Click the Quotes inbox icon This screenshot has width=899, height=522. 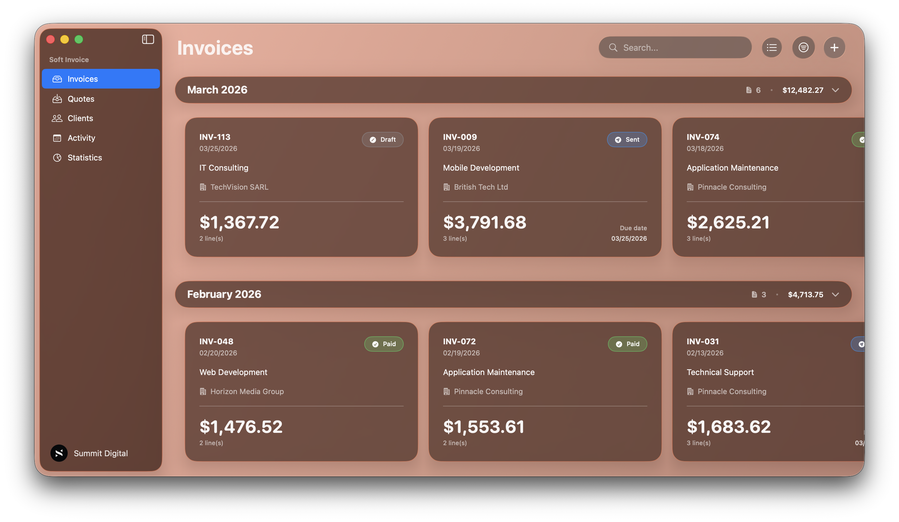pyautogui.click(x=57, y=99)
